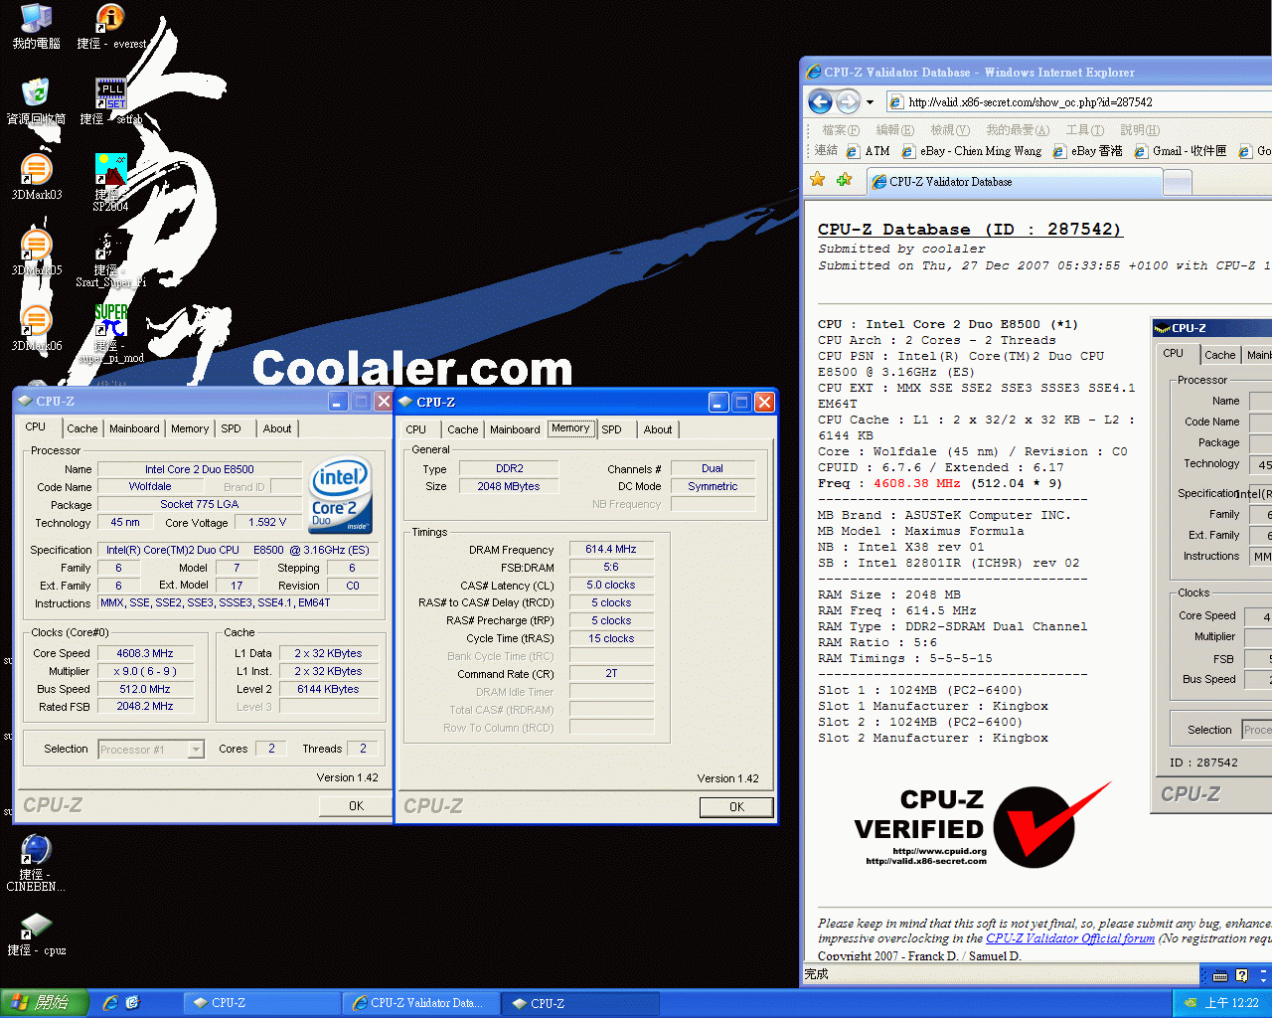Click the language bar help question-mark icon
Image resolution: width=1272 pixels, height=1018 pixels.
(x=1241, y=975)
